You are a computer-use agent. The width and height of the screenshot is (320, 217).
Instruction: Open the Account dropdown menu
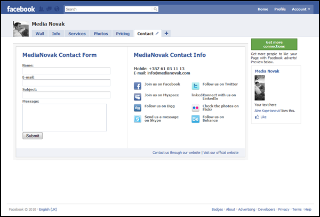coord(301,9)
